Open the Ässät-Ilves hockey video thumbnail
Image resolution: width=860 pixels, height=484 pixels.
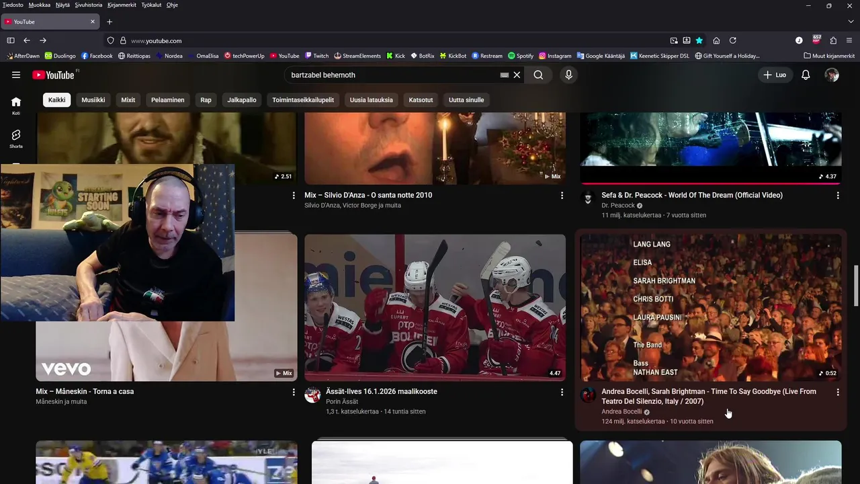pyautogui.click(x=435, y=308)
